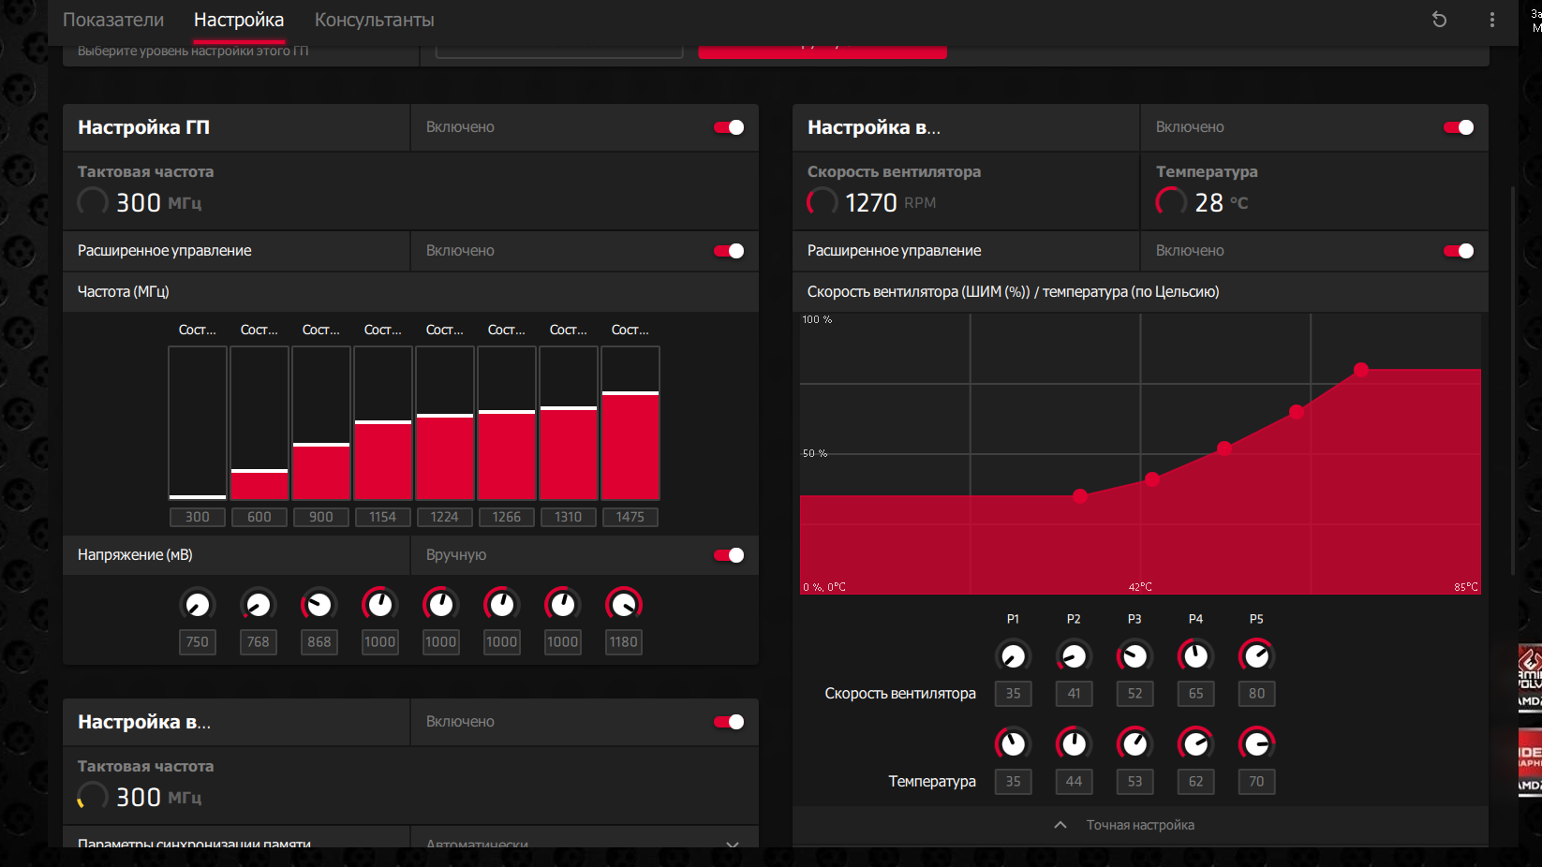
Task: Open memory timing Автоматически dropdown
Action: pos(585,841)
